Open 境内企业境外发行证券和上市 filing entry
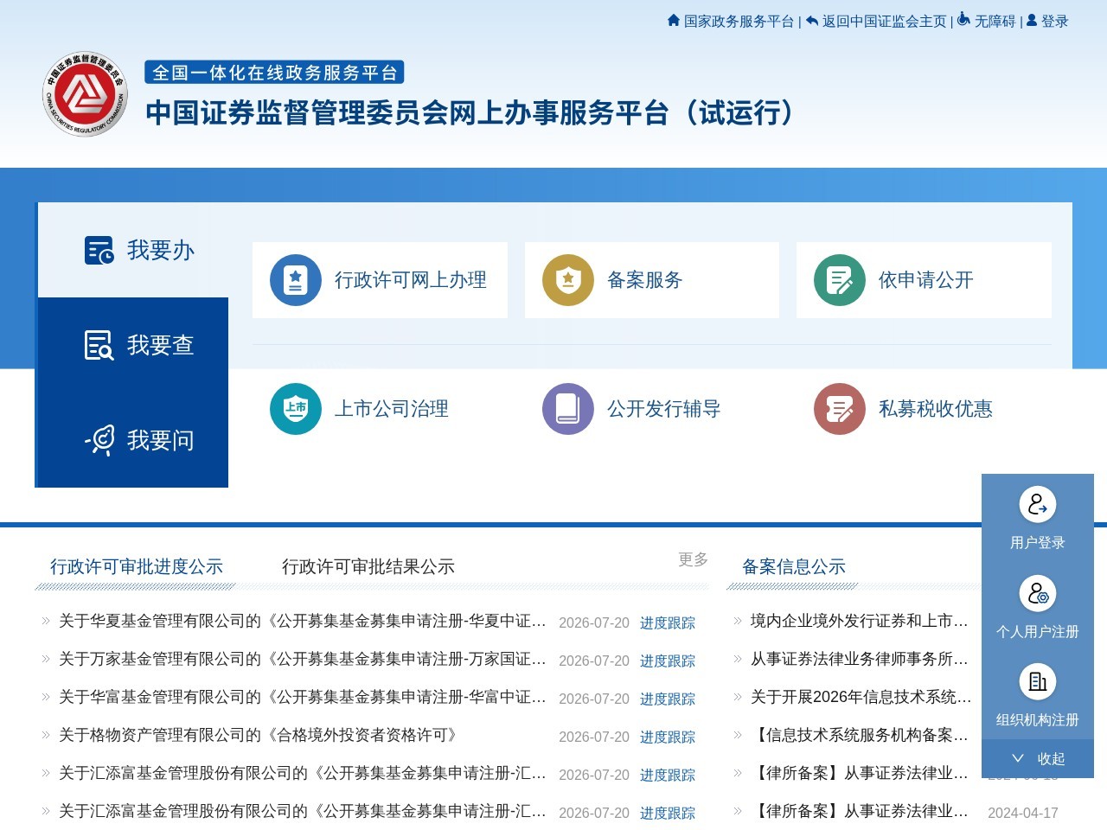 coord(860,621)
